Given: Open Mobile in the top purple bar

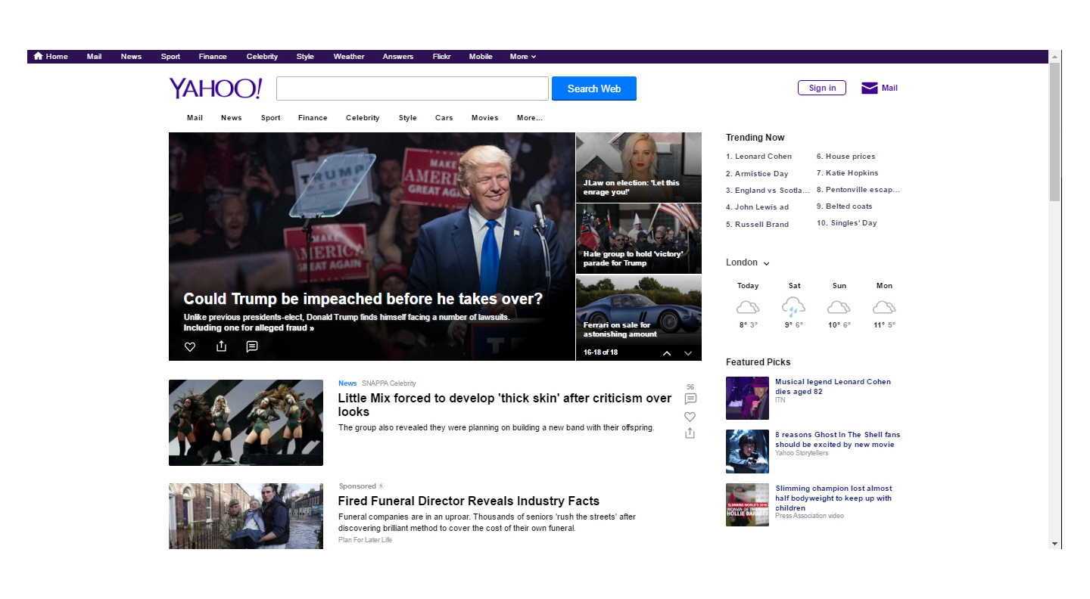Looking at the screenshot, I should point(481,57).
